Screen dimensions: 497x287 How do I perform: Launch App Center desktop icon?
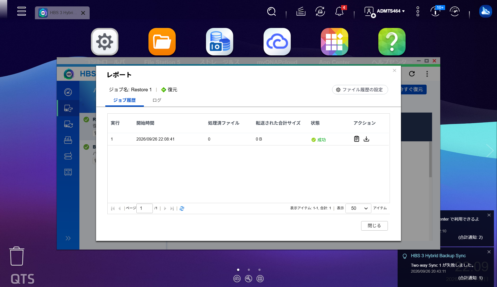(334, 42)
